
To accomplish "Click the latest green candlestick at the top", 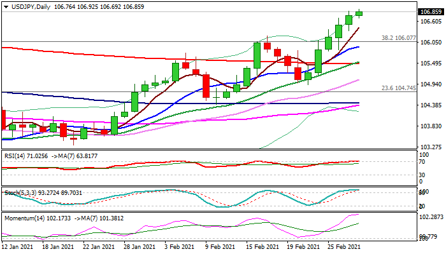I will (359, 13).
